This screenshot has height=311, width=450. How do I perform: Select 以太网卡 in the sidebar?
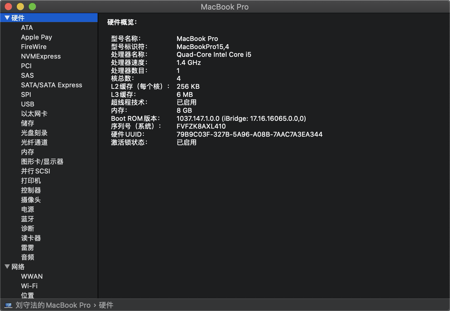(x=34, y=114)
